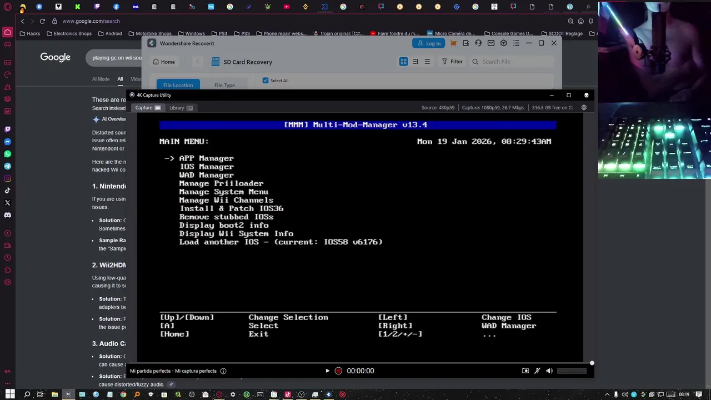Image resolution: width=711 pixels, height=400 pixels.
Task: Open Recoverit support headset icon
Action: click(478, 43)
